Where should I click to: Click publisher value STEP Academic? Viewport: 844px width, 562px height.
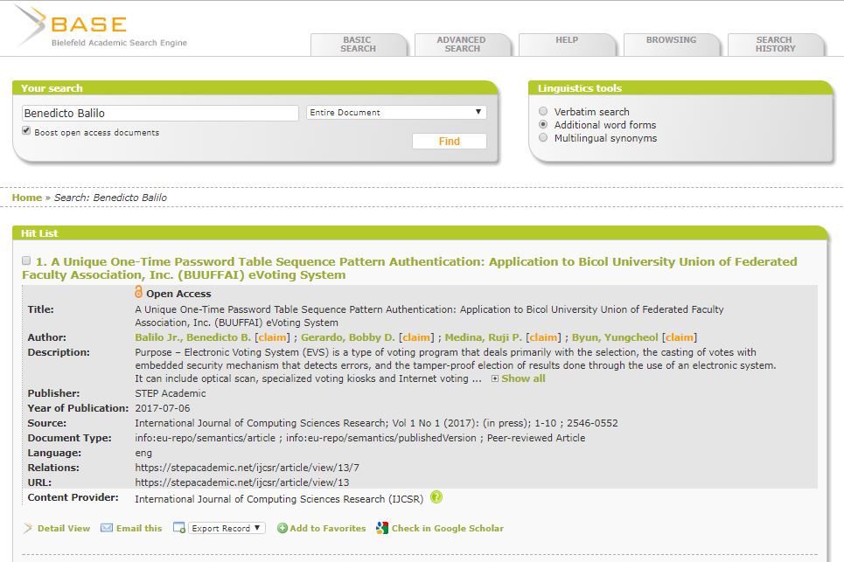pyautogui.click(x=170, y=393)
